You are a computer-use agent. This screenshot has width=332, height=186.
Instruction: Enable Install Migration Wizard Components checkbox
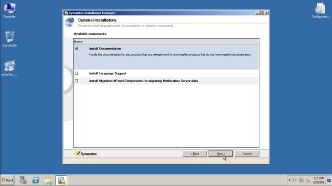pos(76,81)
